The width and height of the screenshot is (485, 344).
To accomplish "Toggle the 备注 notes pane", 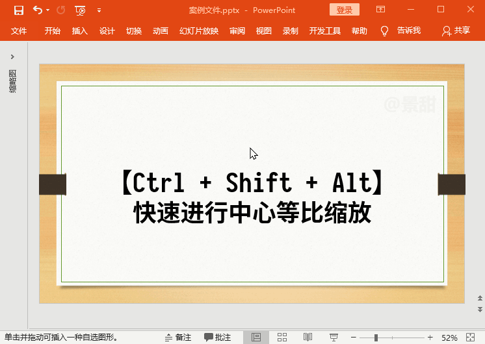I will [x=178, y=338].
